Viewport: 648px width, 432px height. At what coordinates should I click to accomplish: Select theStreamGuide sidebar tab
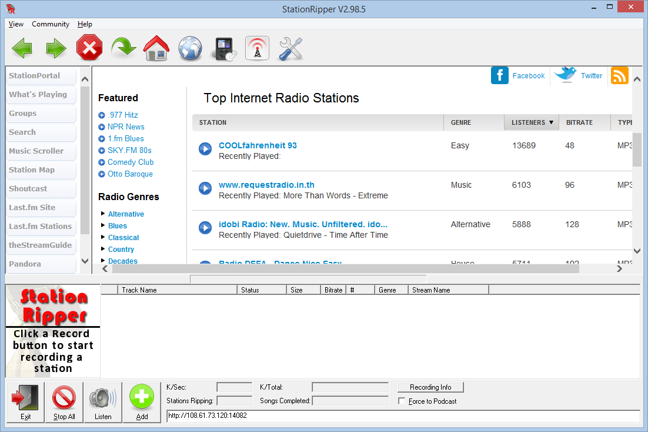pyautogui.click(x=41, y=245)
